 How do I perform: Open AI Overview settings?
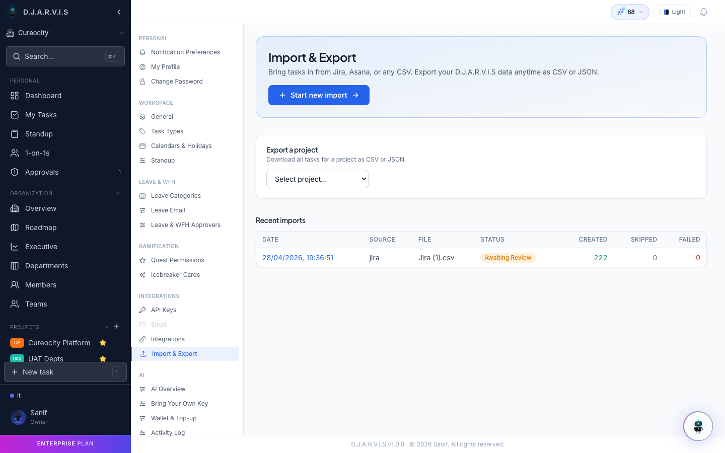pos(185,389)
